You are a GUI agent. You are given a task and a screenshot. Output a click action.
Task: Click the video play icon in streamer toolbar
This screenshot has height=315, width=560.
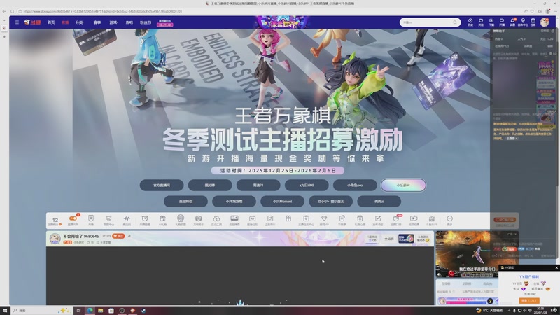coord(414,220)
